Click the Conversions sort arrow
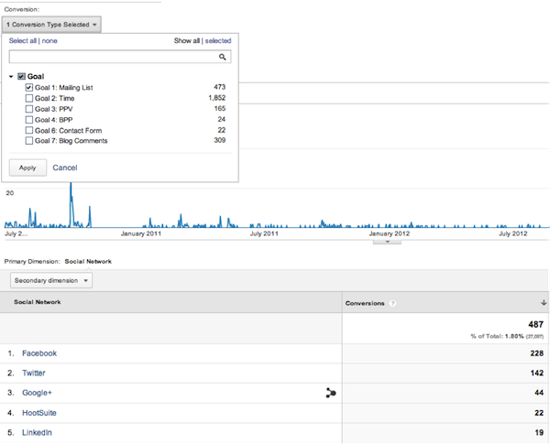550x444 pixels. [x=543, y=302]
